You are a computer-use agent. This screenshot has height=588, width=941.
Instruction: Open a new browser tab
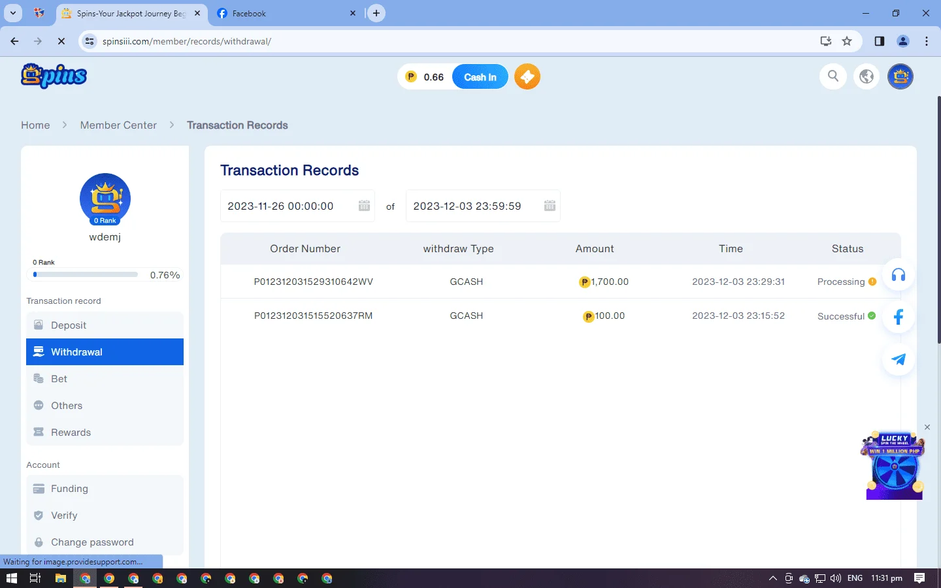[376, 13]
